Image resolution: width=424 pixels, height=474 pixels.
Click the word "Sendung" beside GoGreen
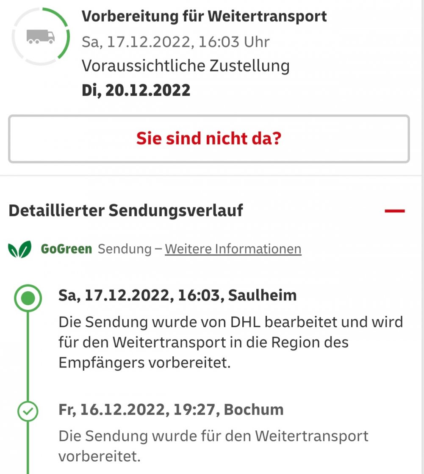pyautogui.click(x=125, y=249)
